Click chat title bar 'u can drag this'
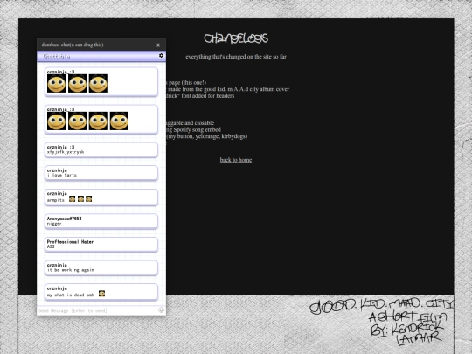The image size is (472, 354). [x=73, y=45]
